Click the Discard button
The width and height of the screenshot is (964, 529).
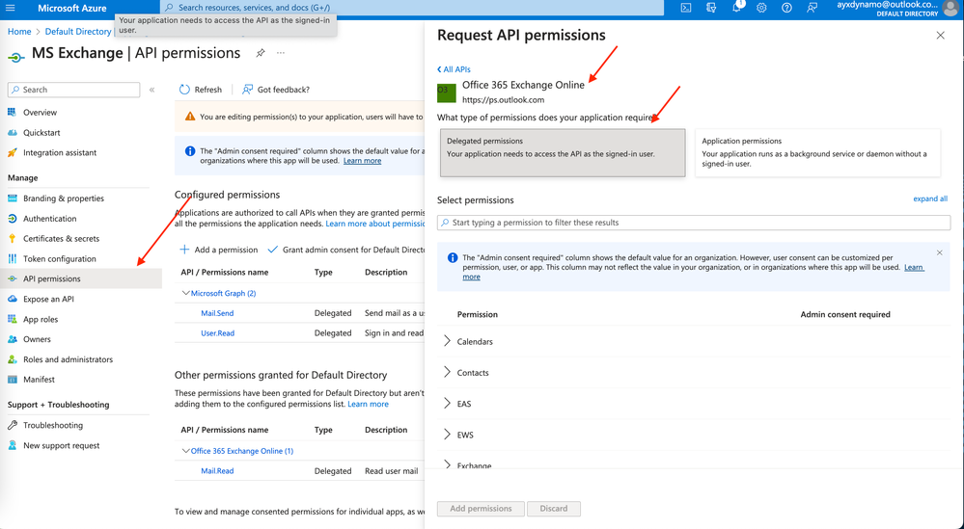[554, 509]
